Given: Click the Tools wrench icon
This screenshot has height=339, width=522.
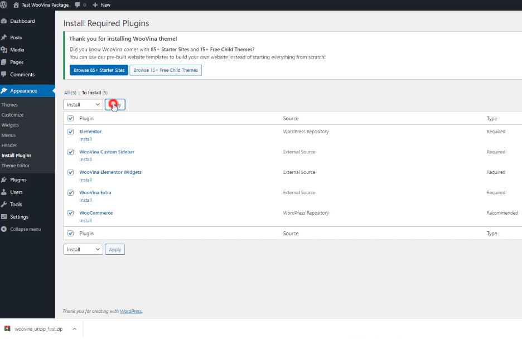Looking at the screenshot, I should click(4, 205).
